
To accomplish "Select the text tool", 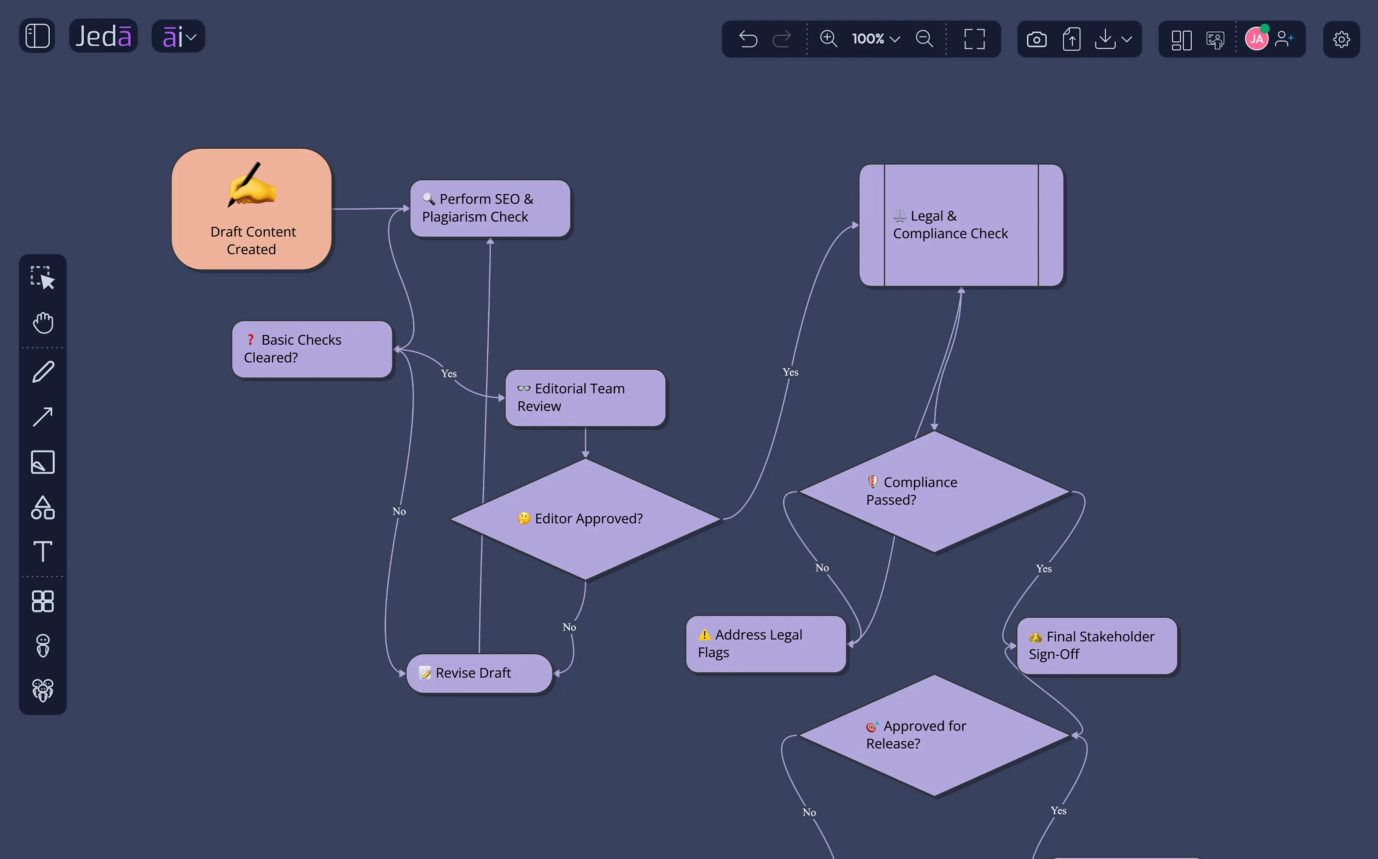I will pyautogui.click(x=42, y=552).
